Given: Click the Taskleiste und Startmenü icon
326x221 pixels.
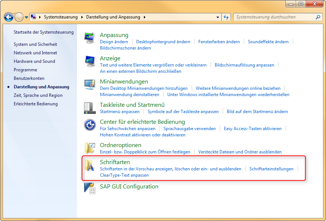Looking at the screenshot, I should coord(90,108).
